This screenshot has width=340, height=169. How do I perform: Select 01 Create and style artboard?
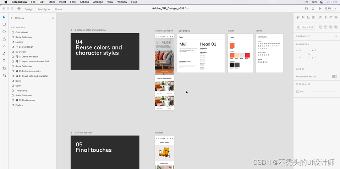28,57
